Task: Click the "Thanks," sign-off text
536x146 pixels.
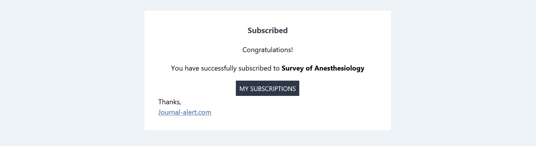Action: (170, 102)
